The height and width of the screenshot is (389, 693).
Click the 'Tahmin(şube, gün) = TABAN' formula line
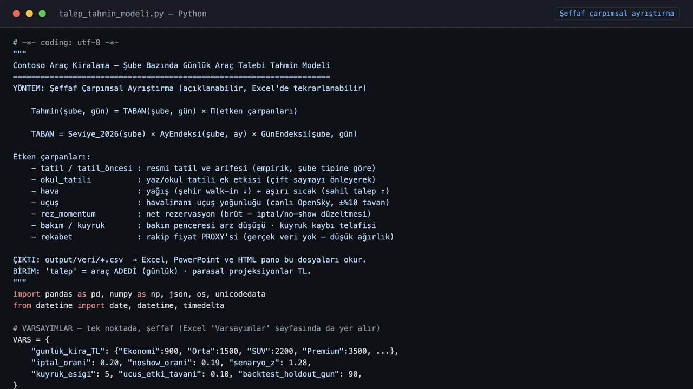click(164, 111)
